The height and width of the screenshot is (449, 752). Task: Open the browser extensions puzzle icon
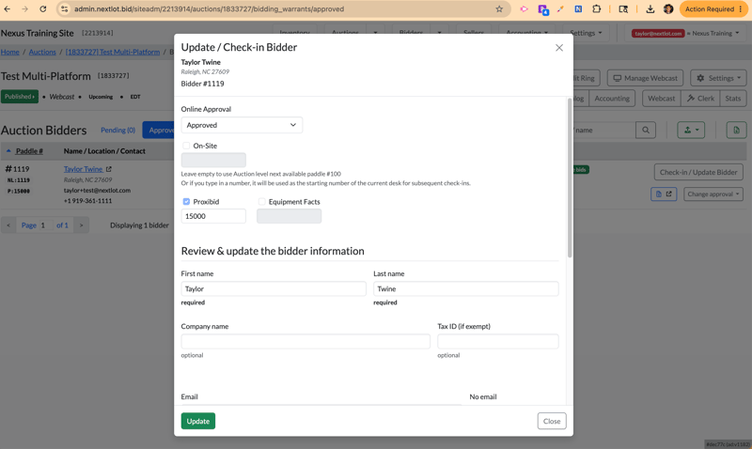click(x=597, y=8)
